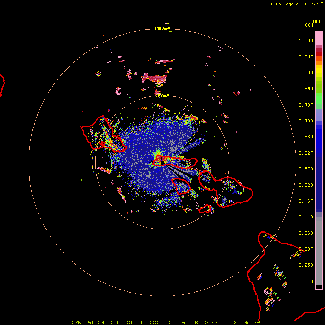Click the 100 NMI range ring label
Viewport: 325px width, 325px height.
coord(162,29)
